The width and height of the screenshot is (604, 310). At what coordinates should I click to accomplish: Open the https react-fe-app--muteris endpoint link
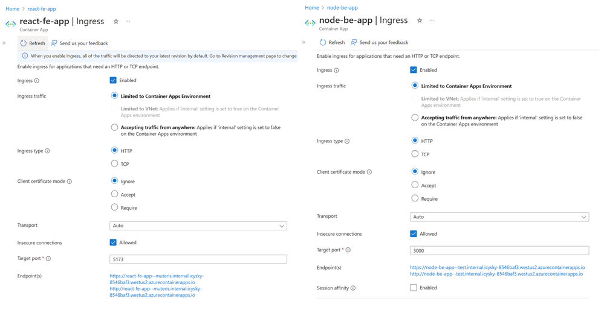(x=157, y=279)
